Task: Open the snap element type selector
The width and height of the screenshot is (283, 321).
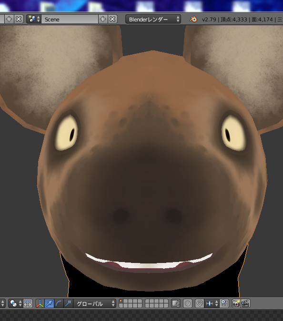Action: coord(212,303)
